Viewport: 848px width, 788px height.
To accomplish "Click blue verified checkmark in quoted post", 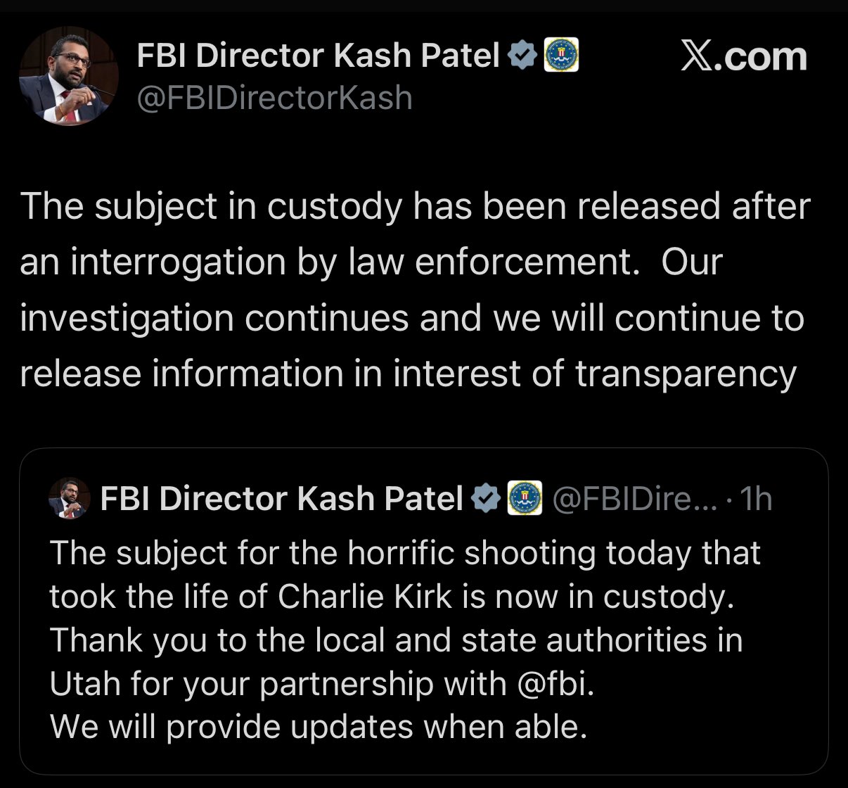I will pyautogui.click(x=485, y=498).
